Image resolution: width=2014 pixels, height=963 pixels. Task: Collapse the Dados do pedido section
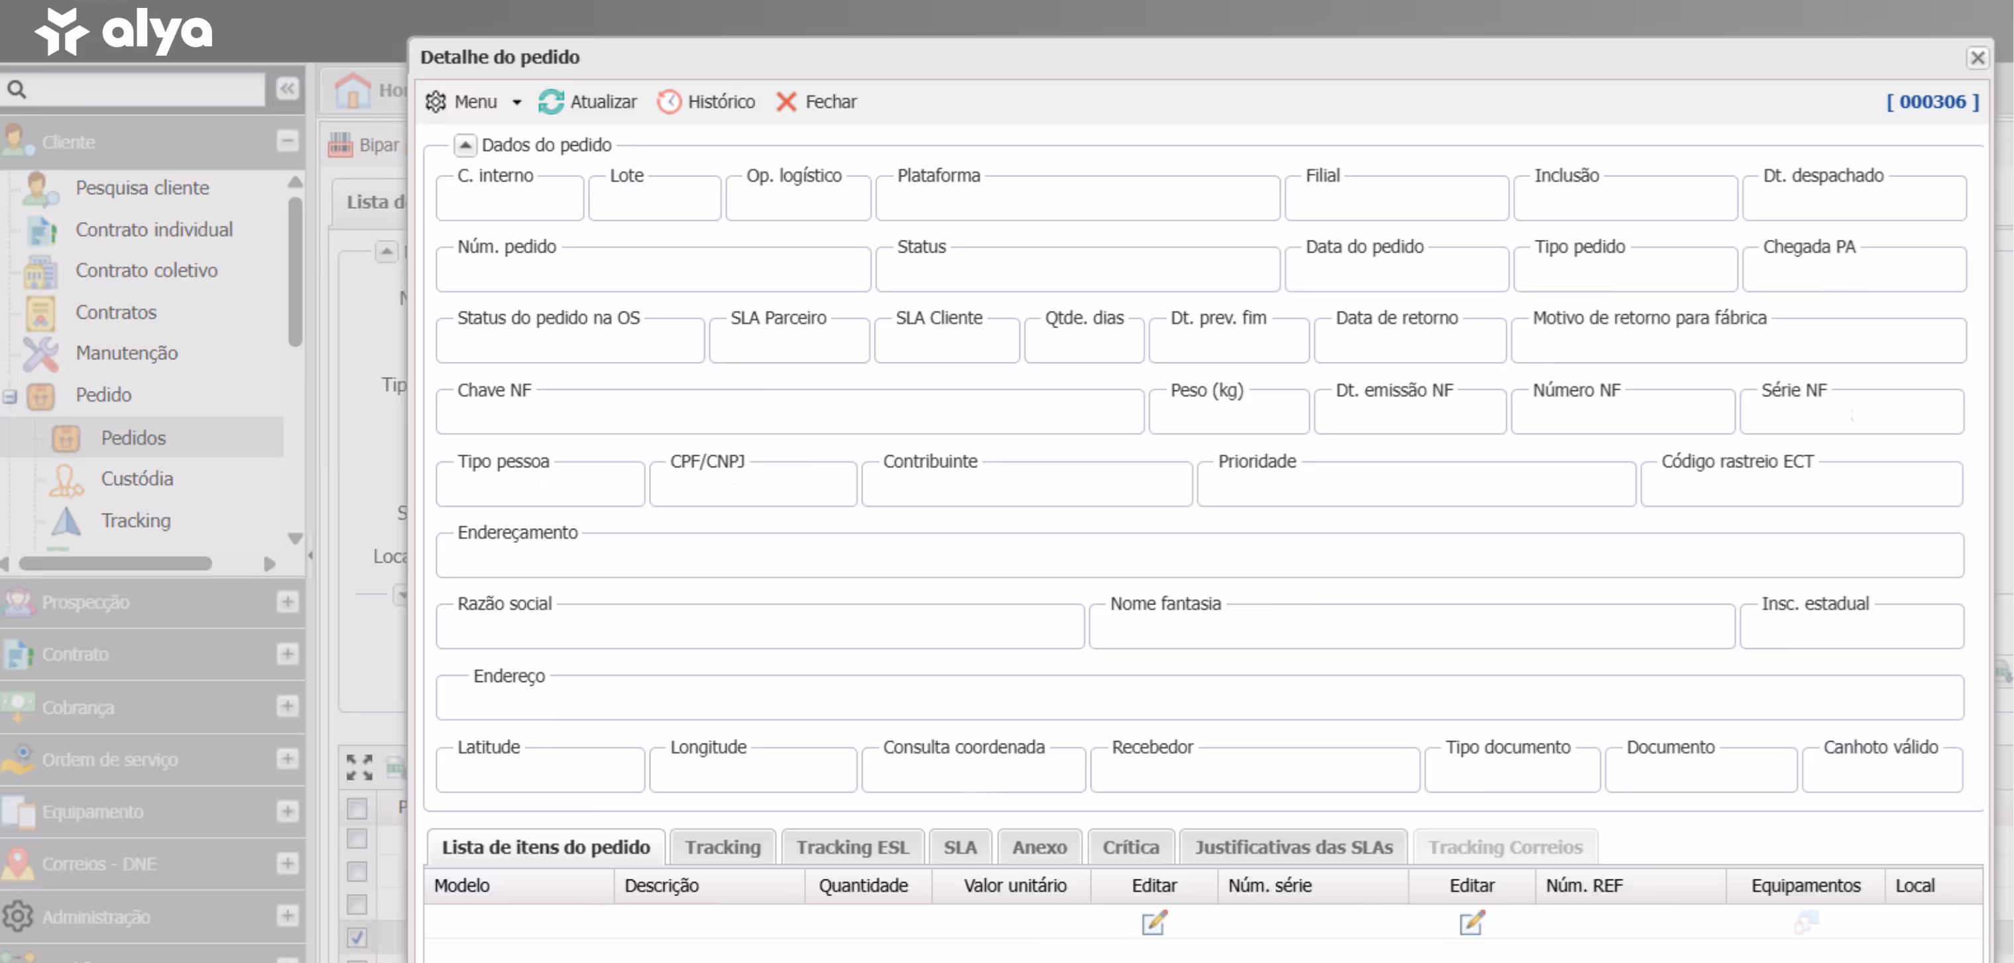coord(465,144)
